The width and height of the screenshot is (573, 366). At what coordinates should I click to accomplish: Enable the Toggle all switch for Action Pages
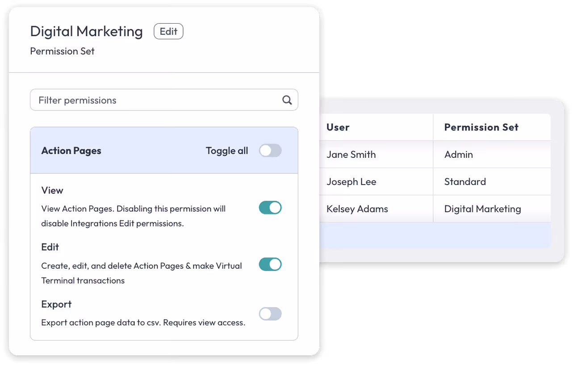pyautogui.click(x=270, y=151)
